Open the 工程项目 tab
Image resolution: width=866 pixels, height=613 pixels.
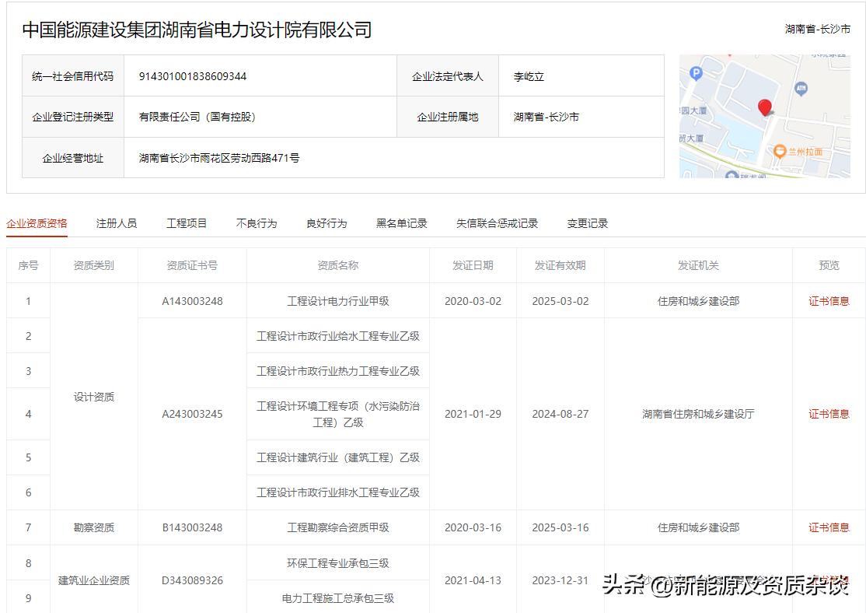pos(187,222)
